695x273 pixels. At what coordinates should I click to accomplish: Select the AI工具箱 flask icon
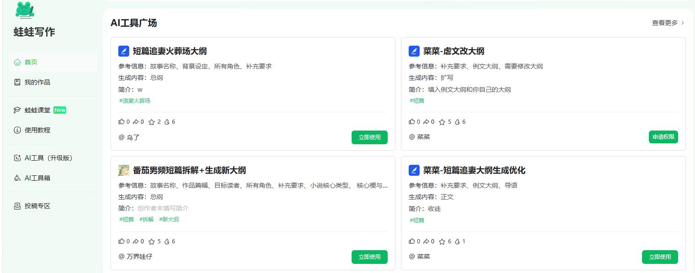(x=17, y=178)
